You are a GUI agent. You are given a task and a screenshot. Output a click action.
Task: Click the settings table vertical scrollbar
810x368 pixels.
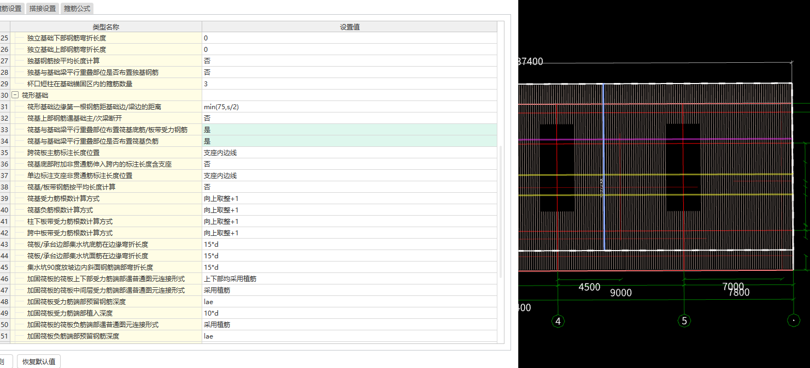[501, 211]
